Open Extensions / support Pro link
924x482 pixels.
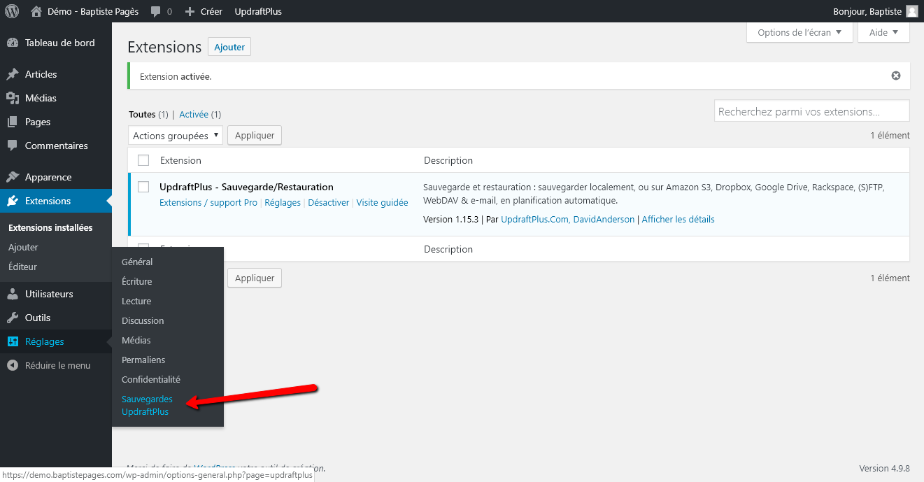coord(208,202)
